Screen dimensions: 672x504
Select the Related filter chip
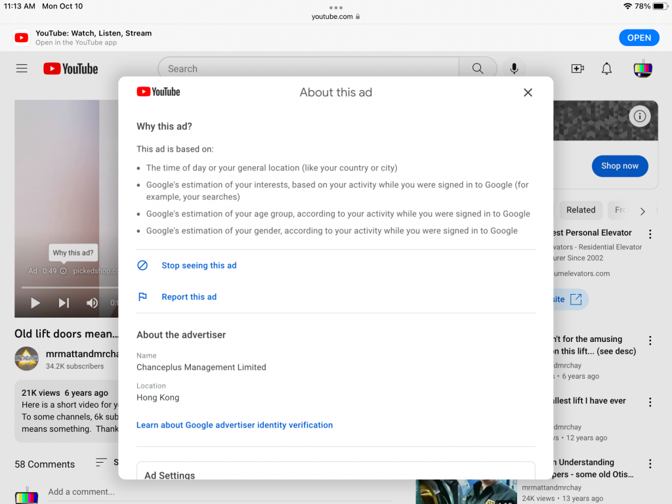581,210
